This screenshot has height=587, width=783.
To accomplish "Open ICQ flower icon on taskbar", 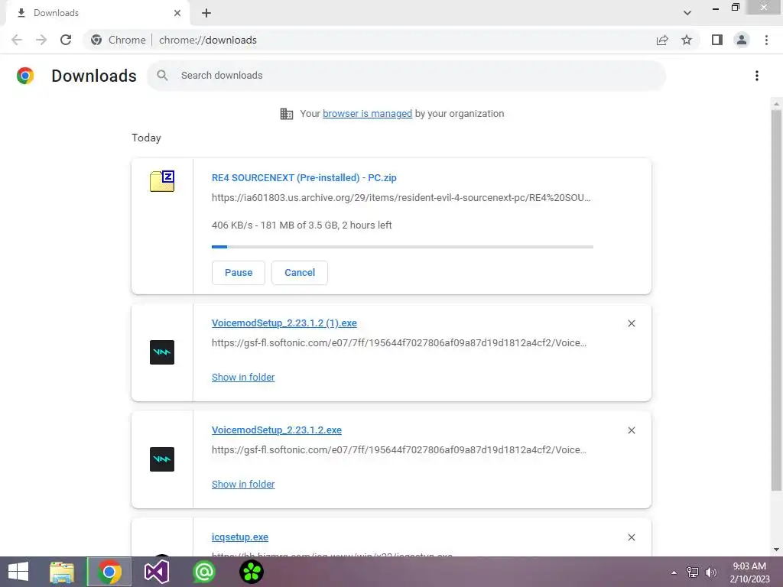I will coord(252,572).
